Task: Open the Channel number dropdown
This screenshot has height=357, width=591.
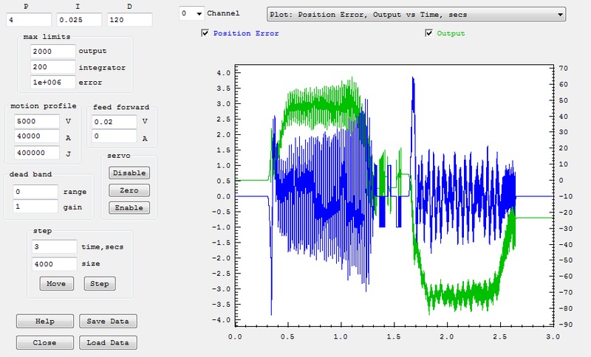Action: [x=192, y=13]
